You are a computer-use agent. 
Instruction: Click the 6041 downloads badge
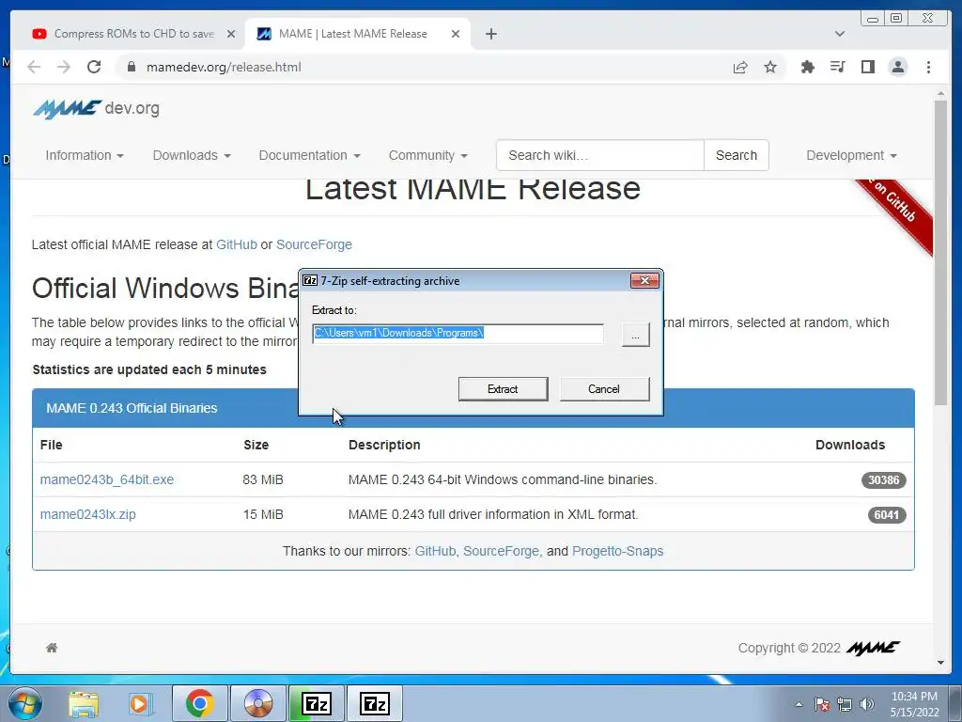pyautogui.click(x=887, y=515)
